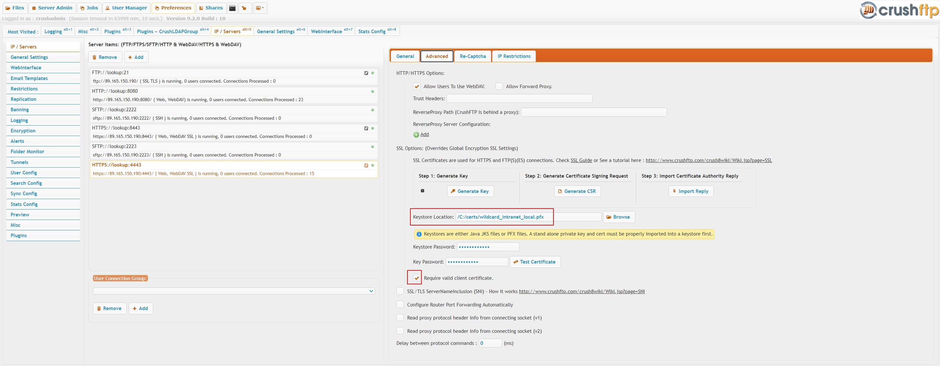Open the IP Restrictions tab
This screenshot has height=366, width=940.
point(514,56)
